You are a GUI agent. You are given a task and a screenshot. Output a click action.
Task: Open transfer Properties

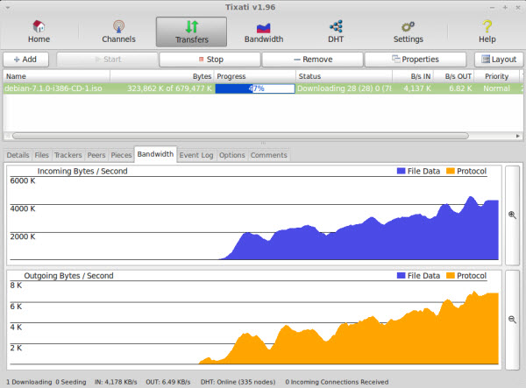[x=416, y=60]
